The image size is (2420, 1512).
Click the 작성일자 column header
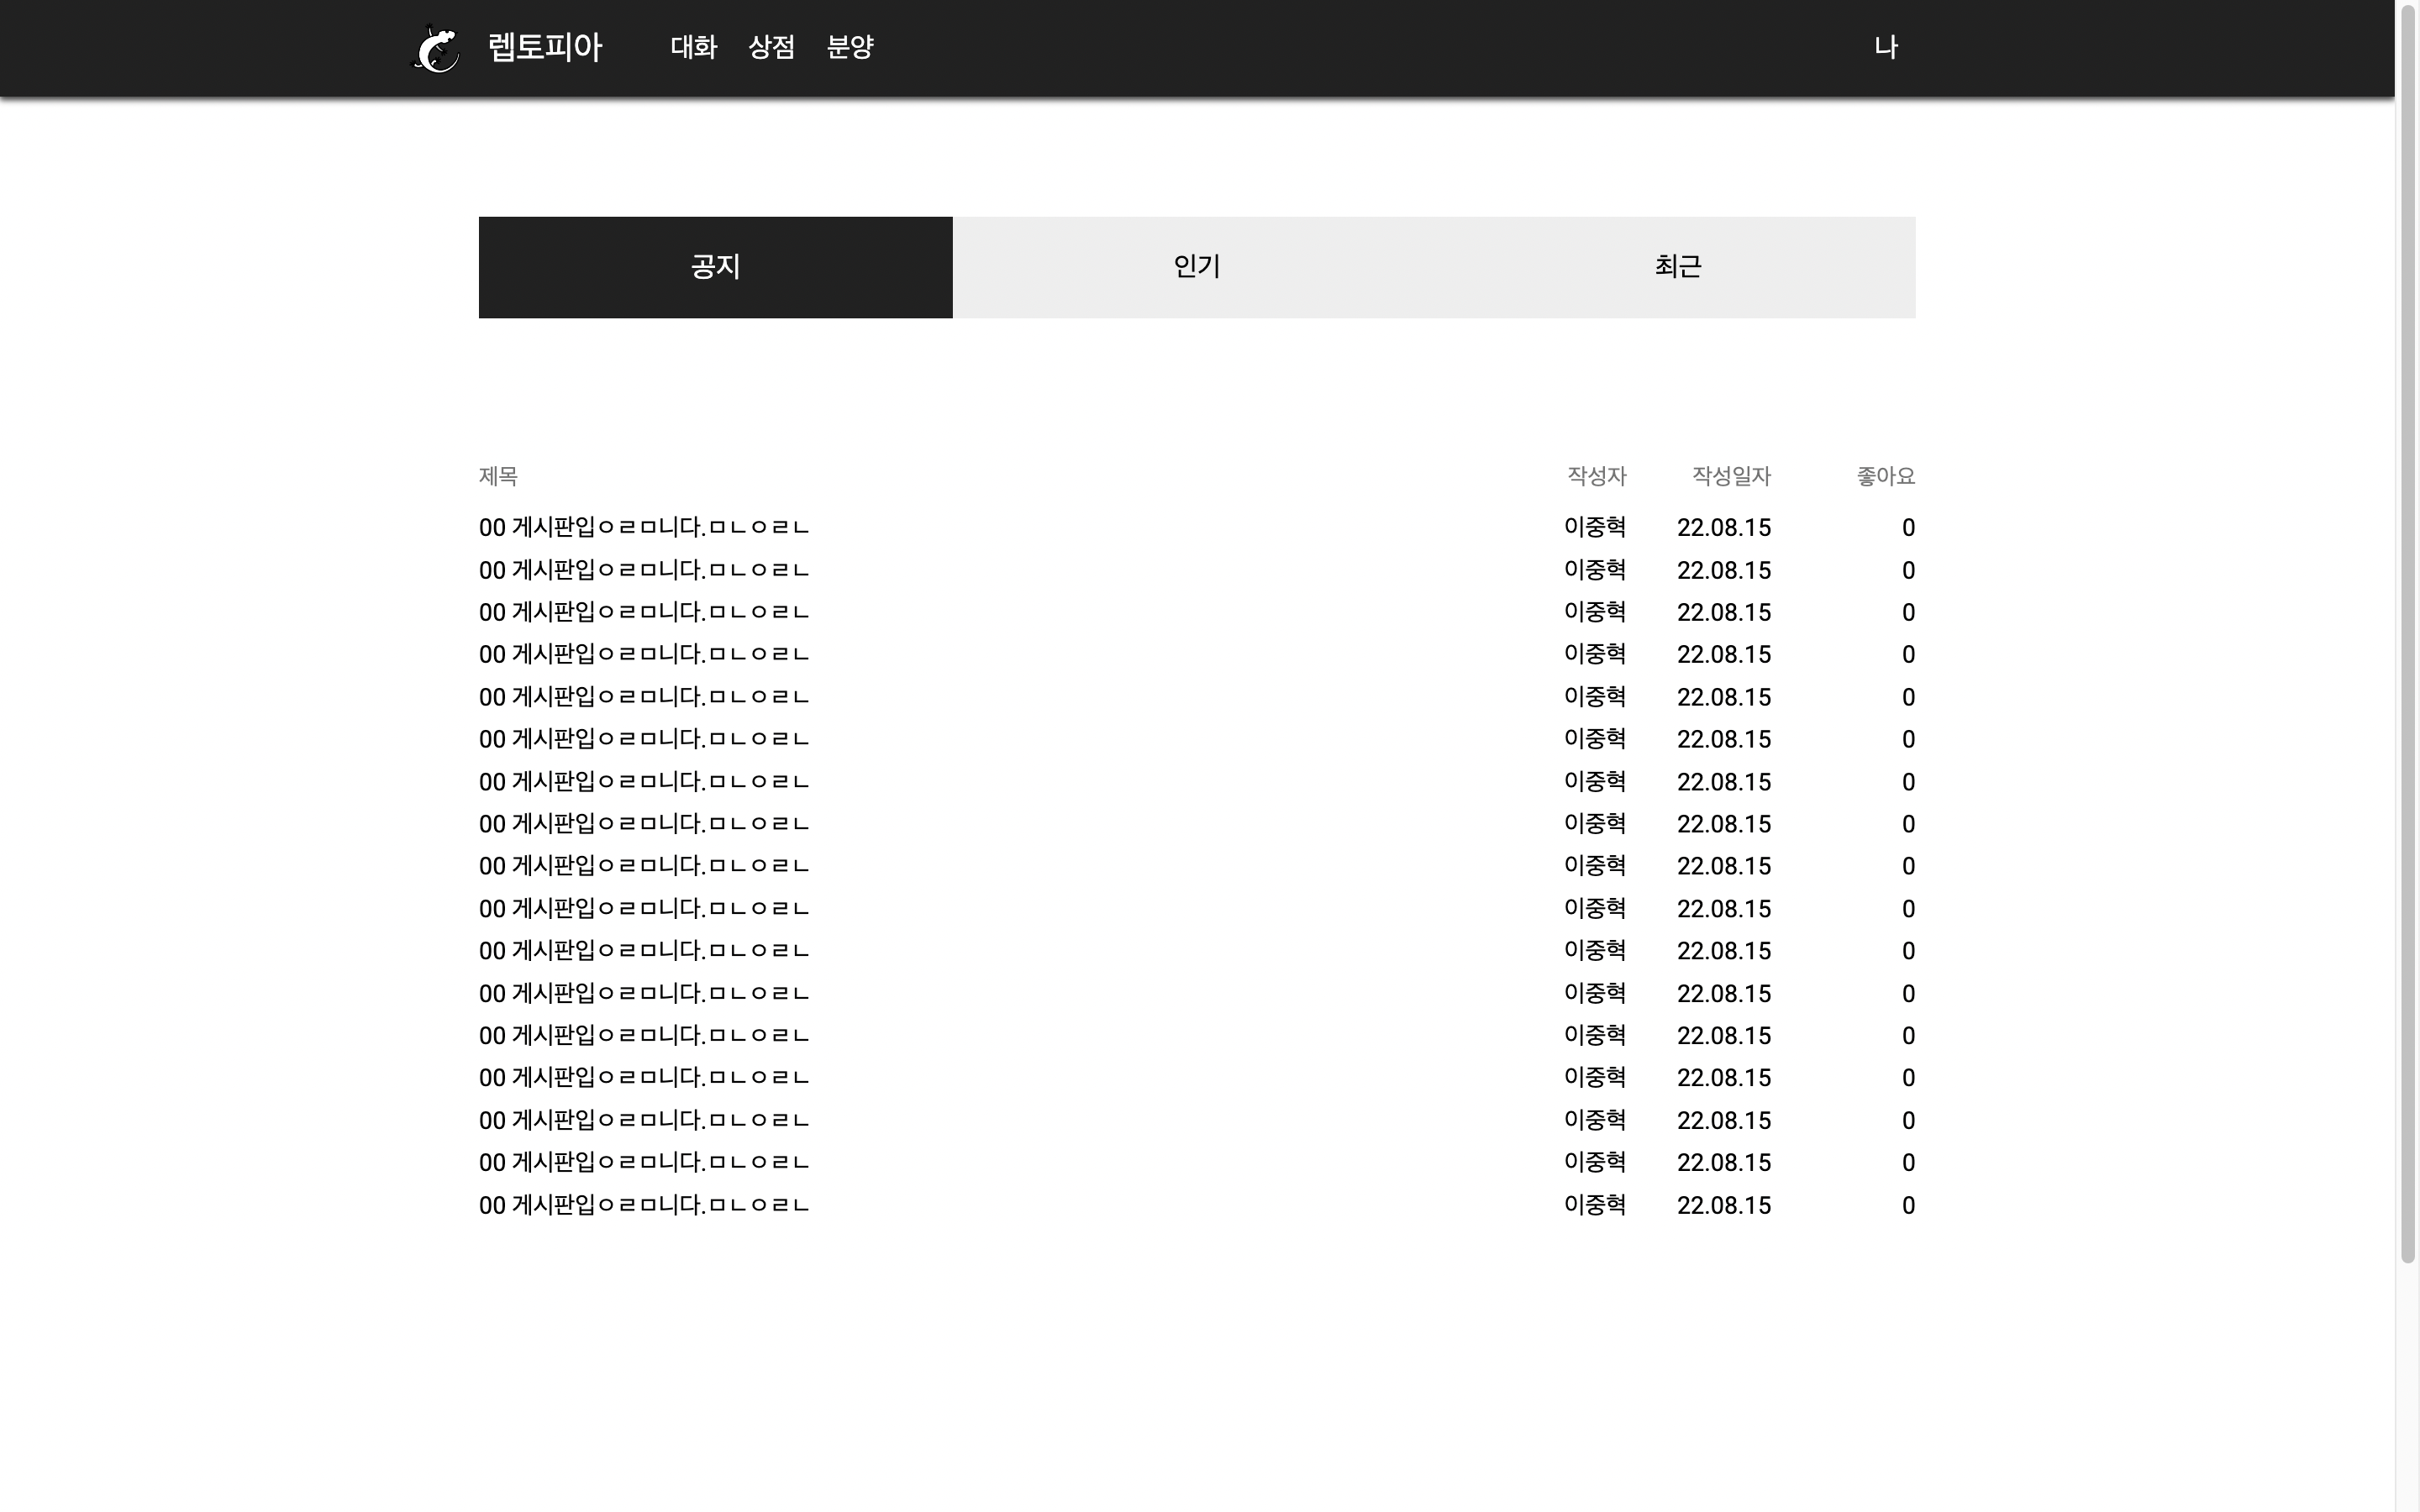[1731, 476]
